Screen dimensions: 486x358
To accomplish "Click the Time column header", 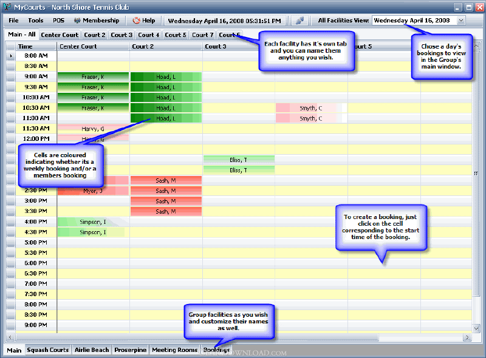I will click(36, 47).
